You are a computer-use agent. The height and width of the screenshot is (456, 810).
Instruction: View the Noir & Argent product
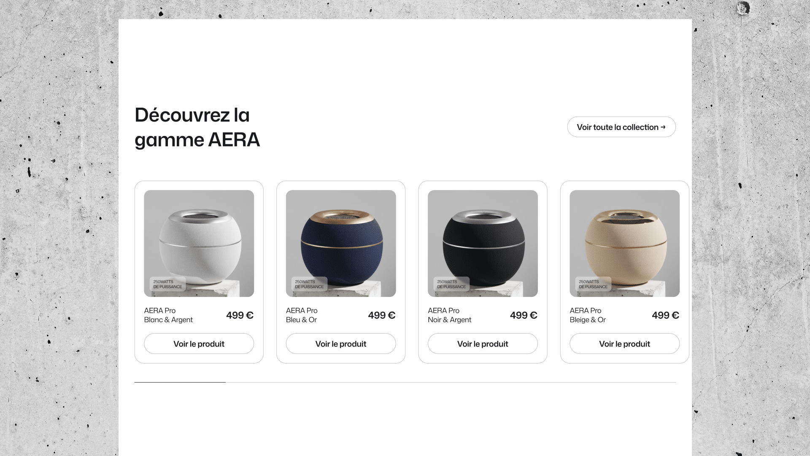(x=483, y=344)
